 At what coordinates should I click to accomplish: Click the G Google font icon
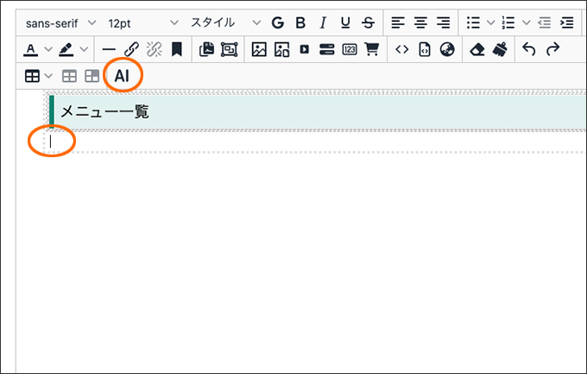coord(277,23)
